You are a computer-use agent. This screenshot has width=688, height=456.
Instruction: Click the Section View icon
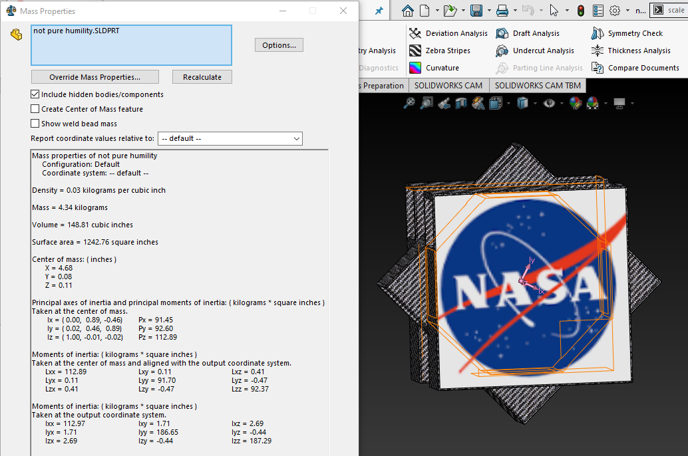click(x=460, y=104)
